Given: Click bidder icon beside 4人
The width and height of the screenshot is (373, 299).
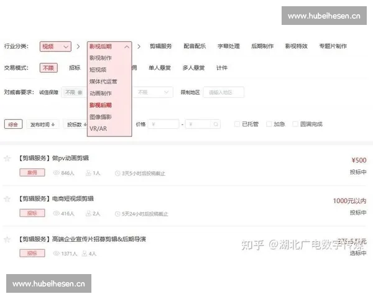Looking at the screenshot, I should (84, 254).
